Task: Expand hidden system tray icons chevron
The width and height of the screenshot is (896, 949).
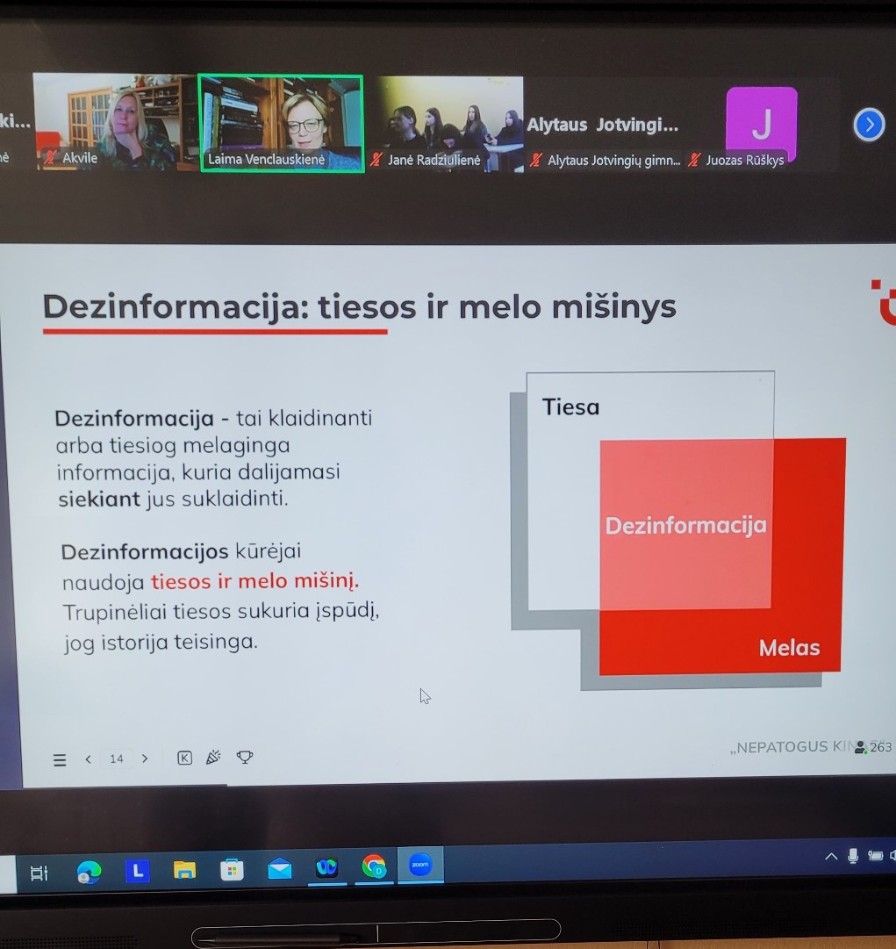Action: pyautogui.click(x=831, y=856)
